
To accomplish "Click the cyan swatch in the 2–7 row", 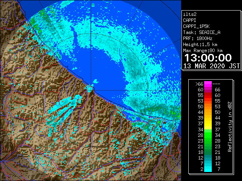I will pos(208,169).
